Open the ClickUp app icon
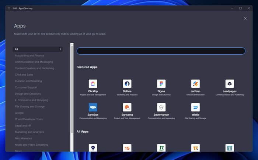This screenshot has width=258, height=160. (x=93, y=84)
